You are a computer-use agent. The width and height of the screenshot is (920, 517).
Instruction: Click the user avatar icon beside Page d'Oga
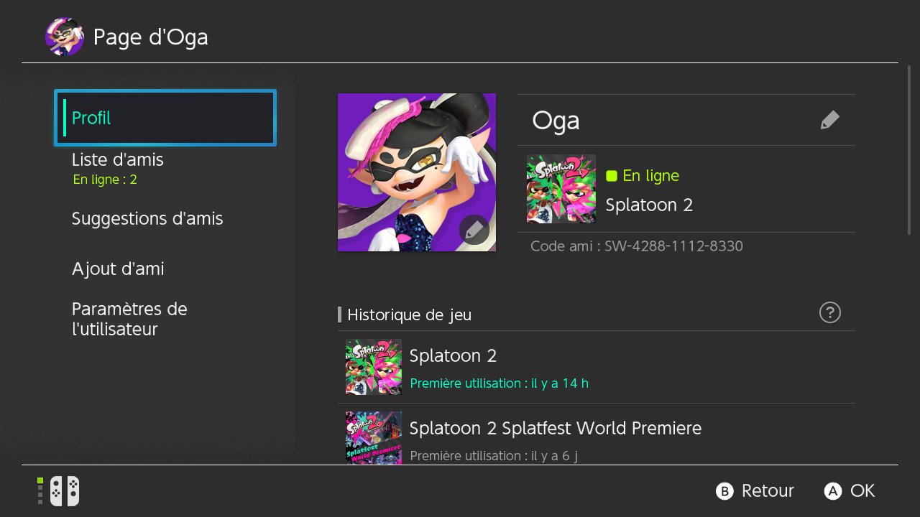(65, 37)
